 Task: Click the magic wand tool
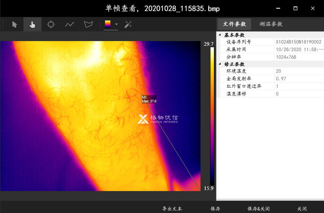coord(128,24)
